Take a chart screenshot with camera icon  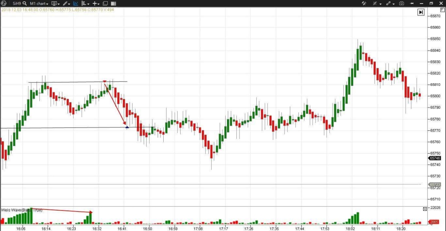point(402,3)
